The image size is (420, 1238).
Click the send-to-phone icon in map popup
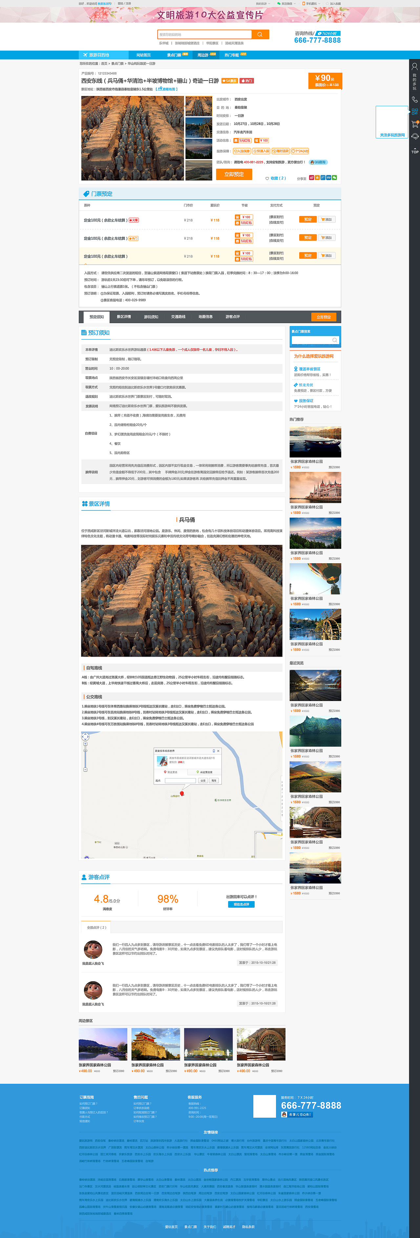pyautogui.click(x=214, y=751)
